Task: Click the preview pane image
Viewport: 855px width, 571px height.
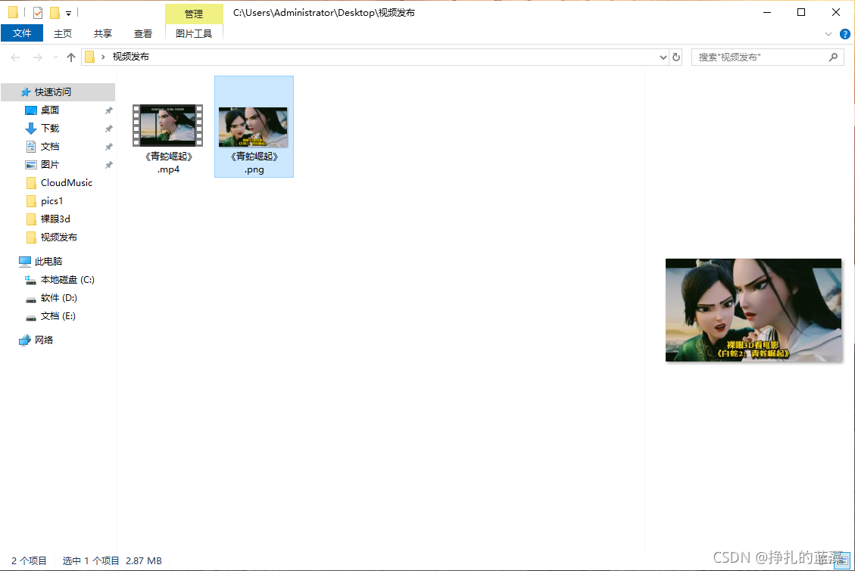Action: coord(753,310)
